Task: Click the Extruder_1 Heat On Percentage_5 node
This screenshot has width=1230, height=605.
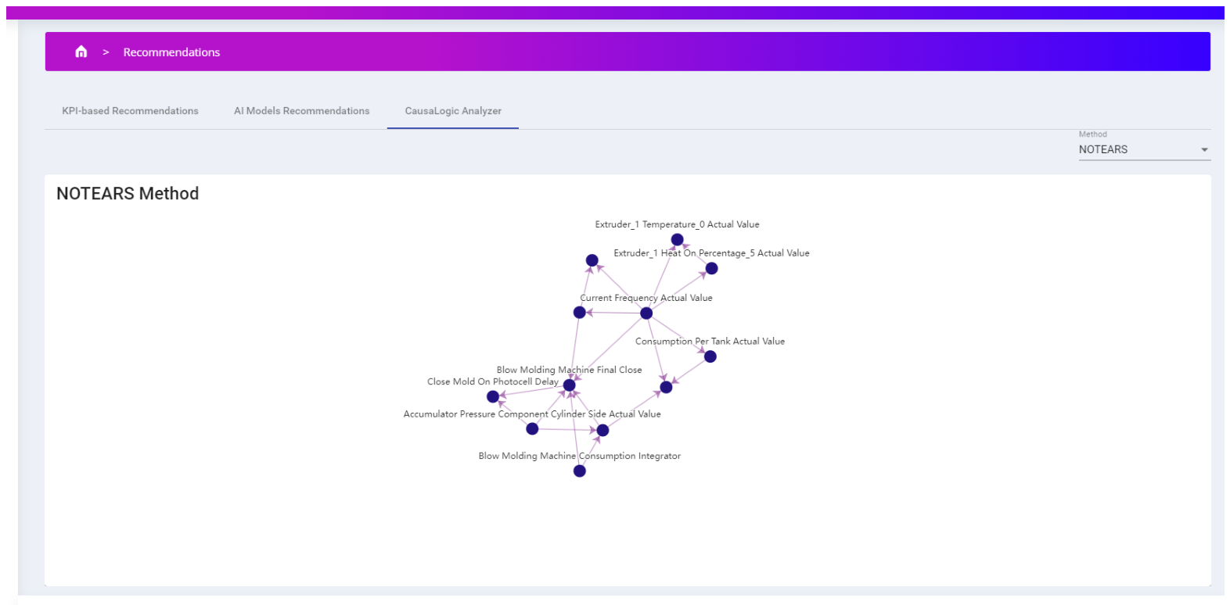Action: click(x=711, y=268)
